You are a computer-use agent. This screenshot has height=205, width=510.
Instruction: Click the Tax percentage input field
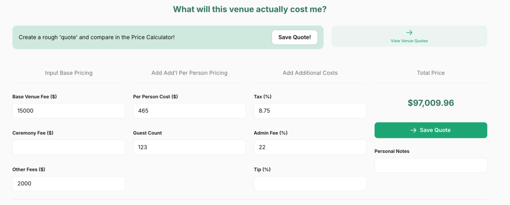click(x=310, y=111)
